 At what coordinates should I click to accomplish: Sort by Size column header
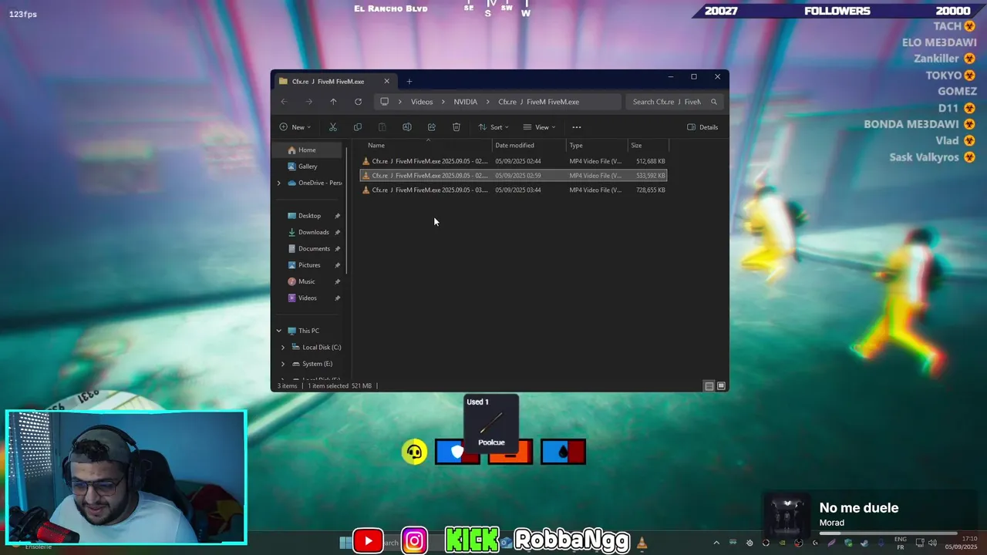tap(648, 145)
